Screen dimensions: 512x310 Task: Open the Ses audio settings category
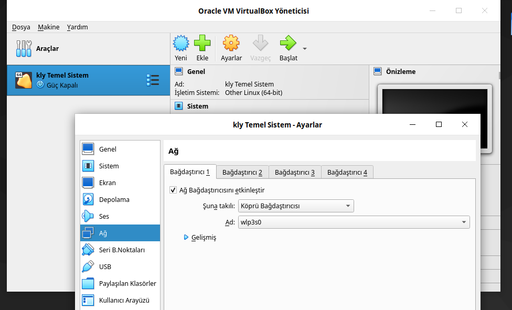(104, 216)
